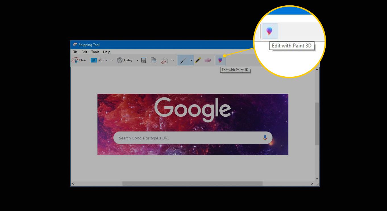387x211 pixels.
Task: Save the snip with the floppy disk icon
Action: click(x=144, y=60)
